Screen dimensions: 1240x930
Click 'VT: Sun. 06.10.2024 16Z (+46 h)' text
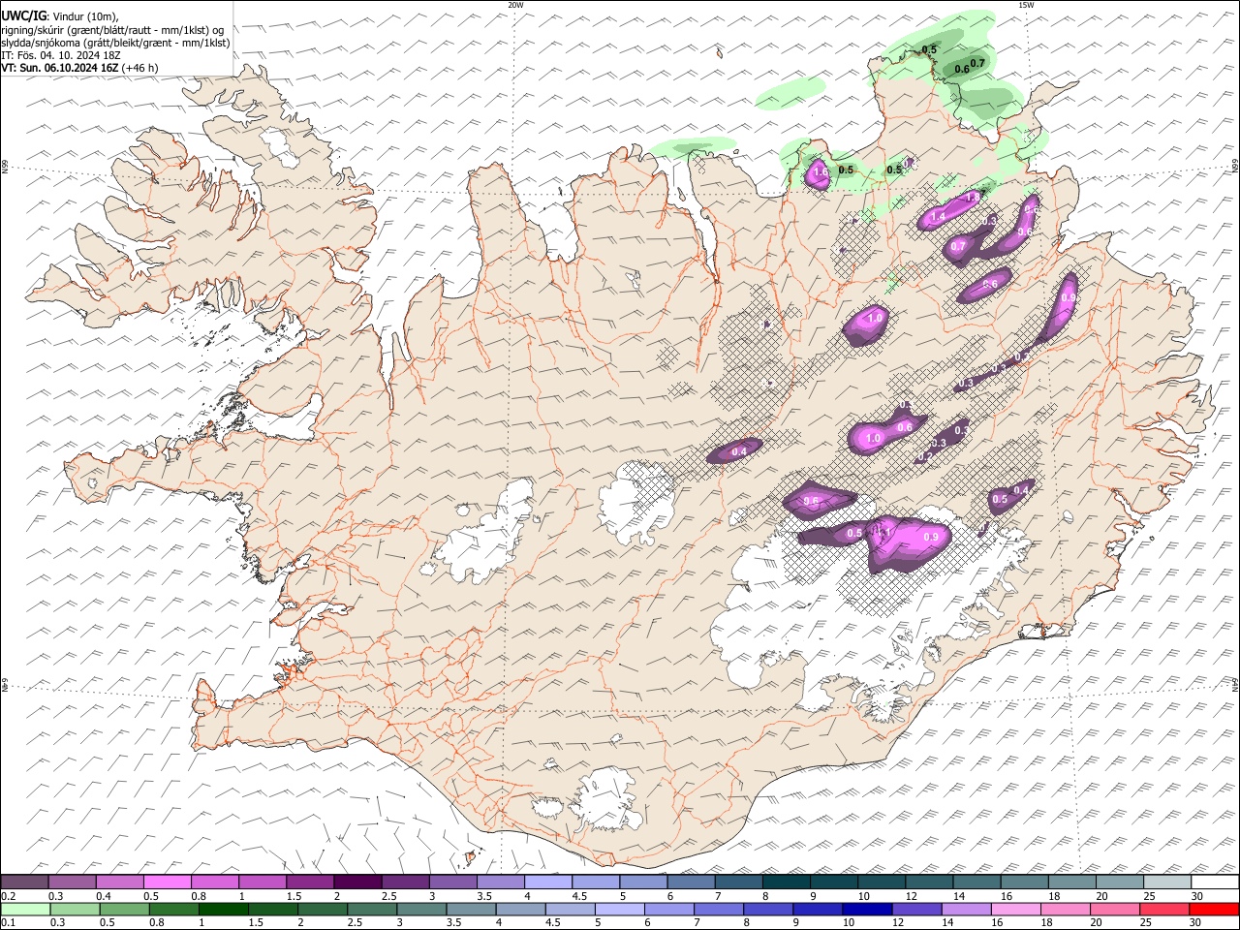point(79,68)
